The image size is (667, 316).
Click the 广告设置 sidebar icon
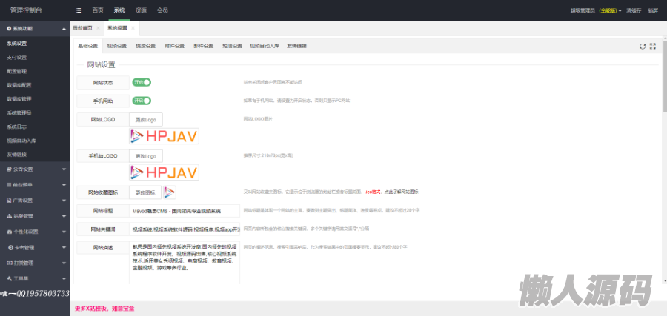point(9,200)
